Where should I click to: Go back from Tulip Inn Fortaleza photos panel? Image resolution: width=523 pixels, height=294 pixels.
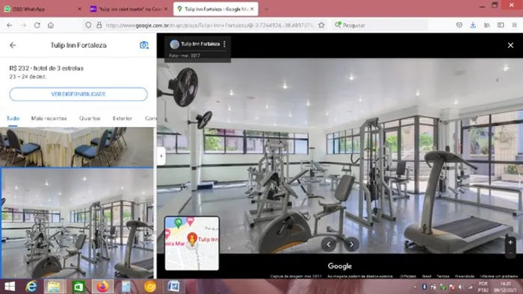(x=13, y=46)
